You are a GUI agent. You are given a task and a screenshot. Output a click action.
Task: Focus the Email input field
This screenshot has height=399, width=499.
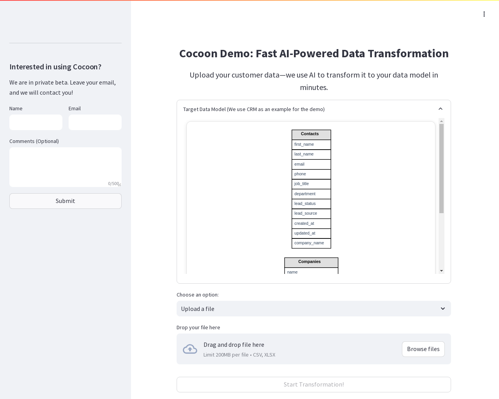(95, 122)
